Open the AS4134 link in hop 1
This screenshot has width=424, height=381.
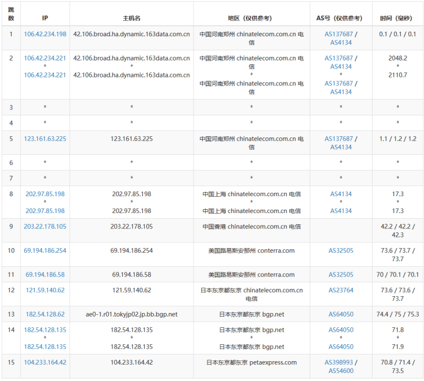pyautogui.click(x=341, y=42)
